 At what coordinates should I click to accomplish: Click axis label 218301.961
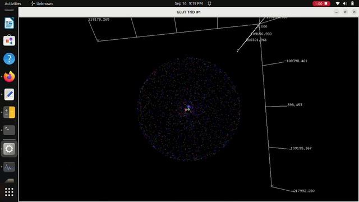click(256, 40)
